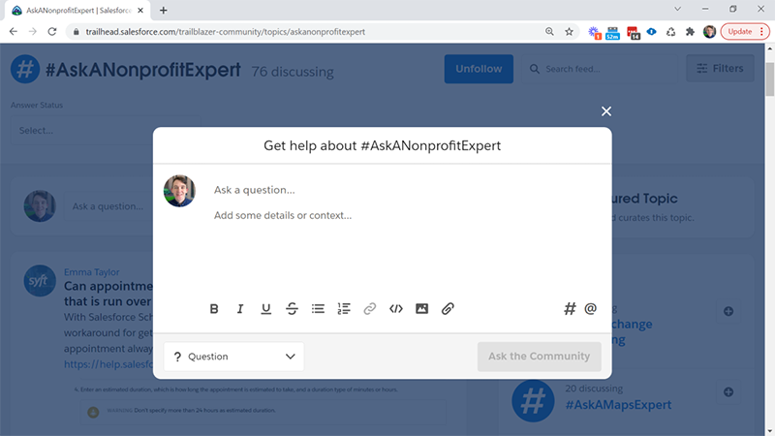Click the #AskANonprofitExpert hashtag topic icon
This screenshot has width=775, height=436.
(x=25, y=69)
